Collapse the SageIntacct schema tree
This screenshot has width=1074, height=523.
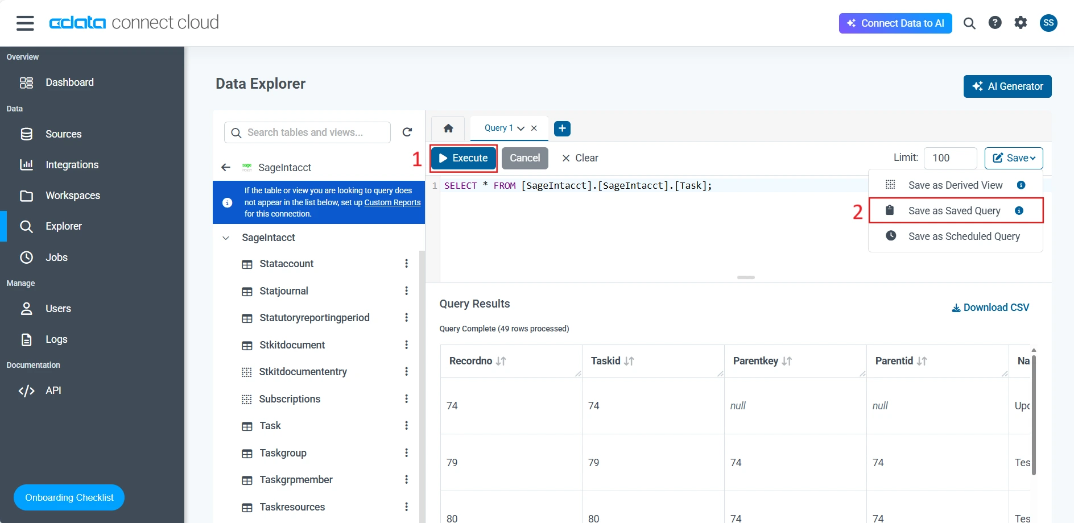(226, 238)
